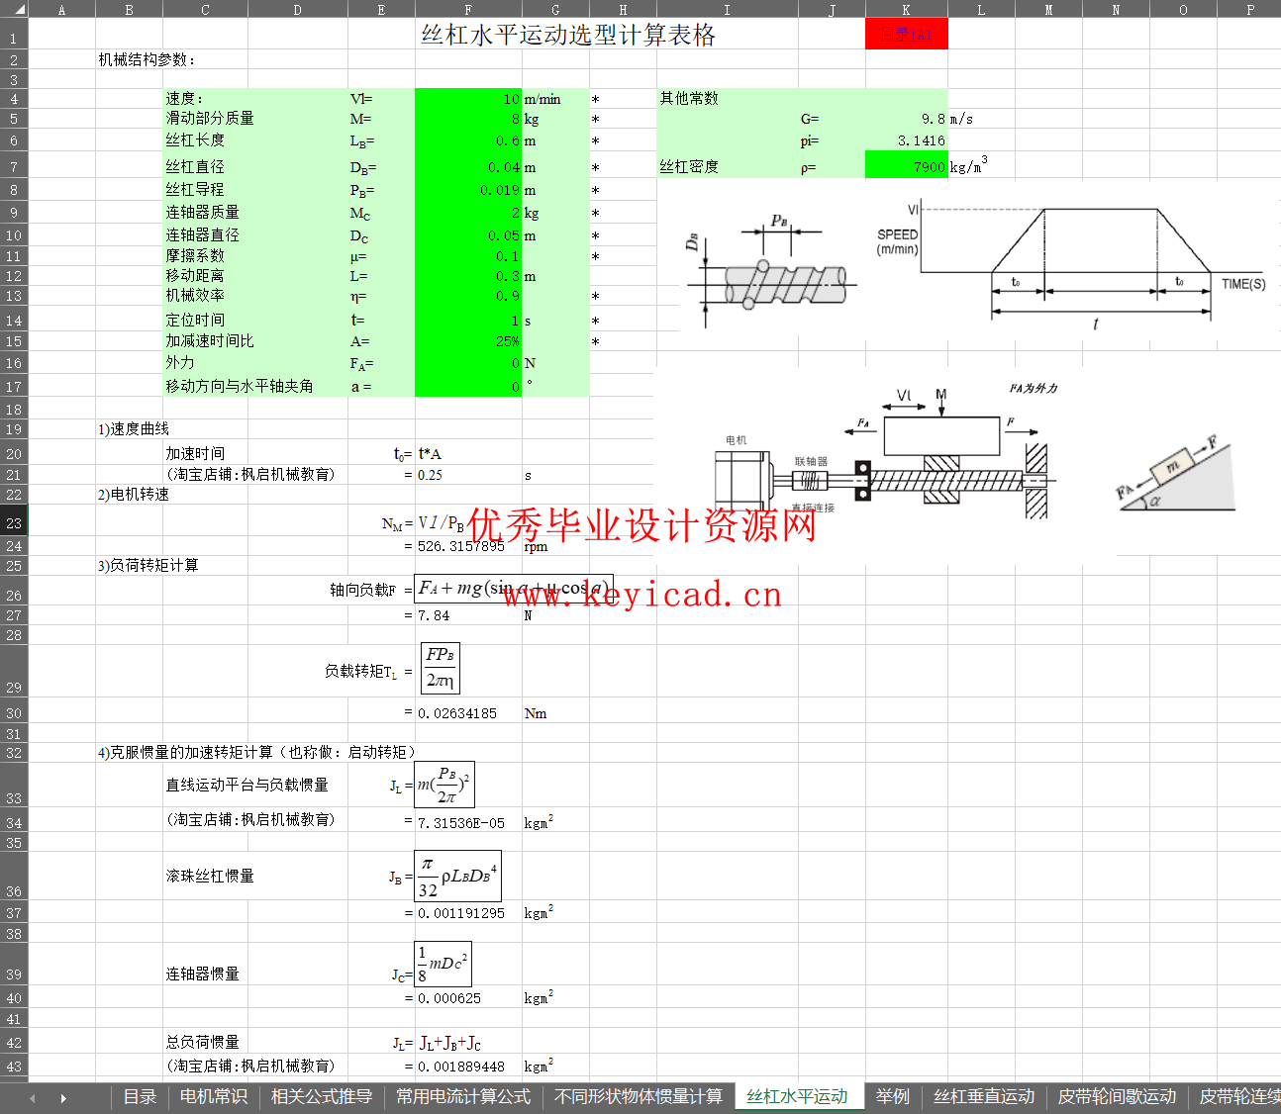Screen dimensions: 1281x1114
Task: Open the 目录 sheet tab
Action: 140,1096
